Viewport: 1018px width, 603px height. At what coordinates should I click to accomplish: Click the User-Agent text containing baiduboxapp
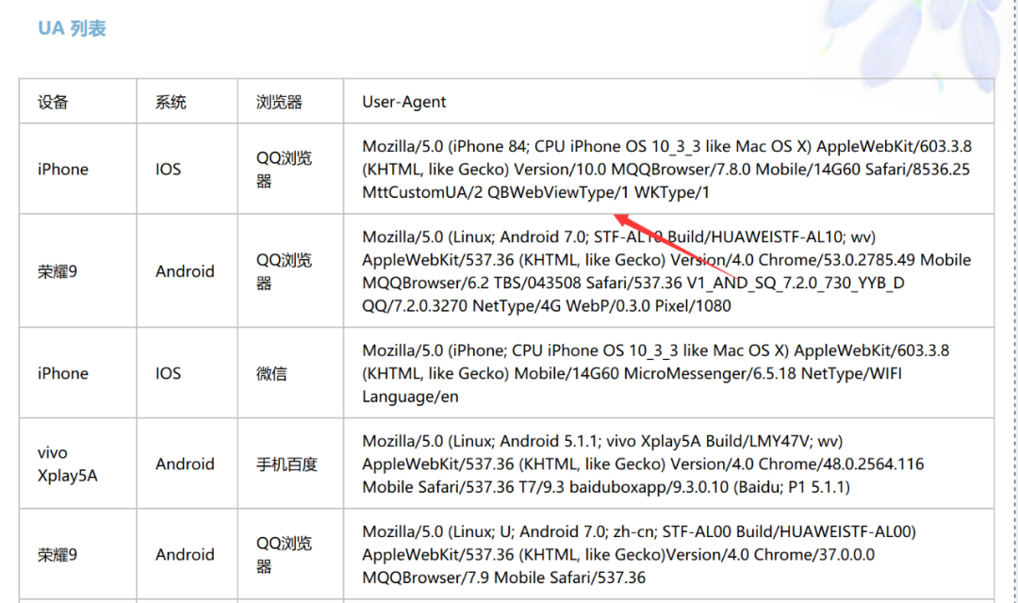coord(643,464)
